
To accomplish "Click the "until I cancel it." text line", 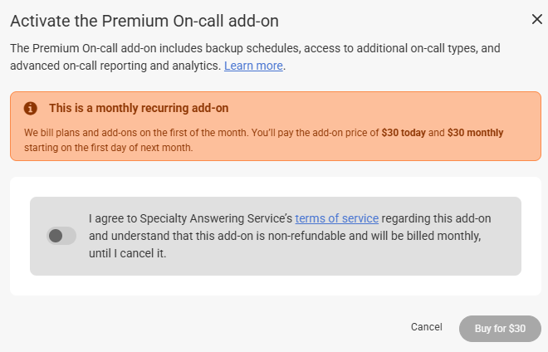I will (128, 253).
